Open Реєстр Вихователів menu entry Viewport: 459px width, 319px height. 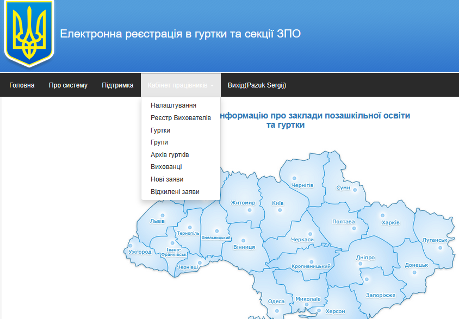click(181, 118)
